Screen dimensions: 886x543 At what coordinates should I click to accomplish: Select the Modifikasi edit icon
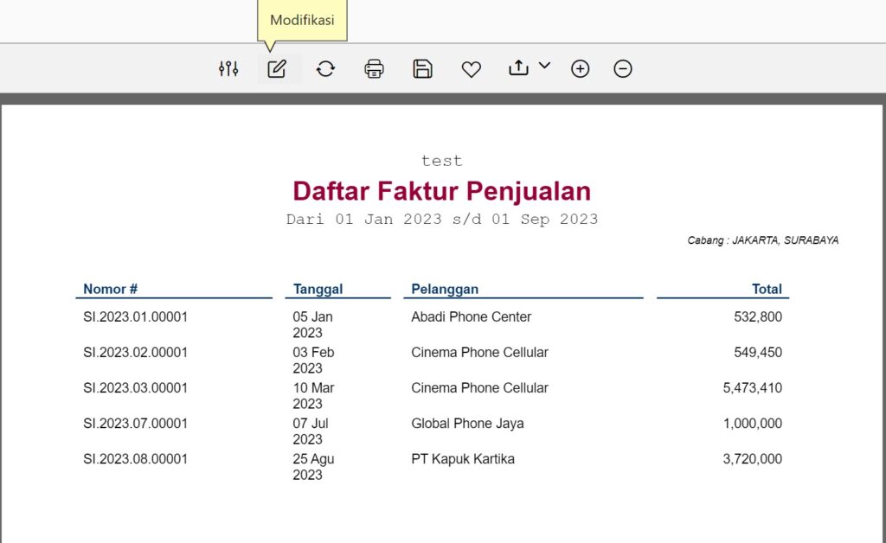click(x=277, y=68)
